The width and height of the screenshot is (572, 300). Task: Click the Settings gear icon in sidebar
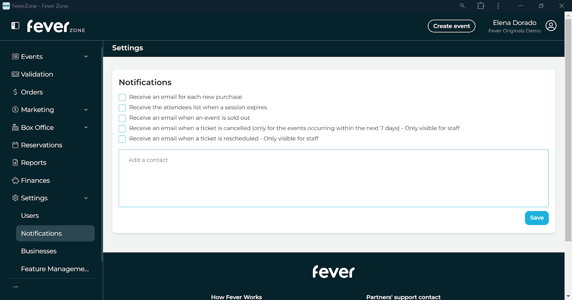click(15, 198)
